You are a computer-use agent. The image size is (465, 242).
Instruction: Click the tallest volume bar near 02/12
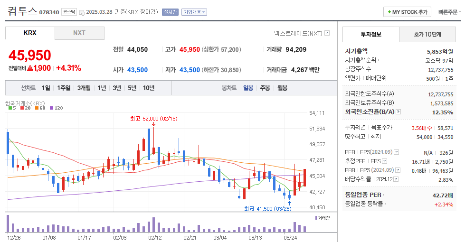click(x=153, y=225)
